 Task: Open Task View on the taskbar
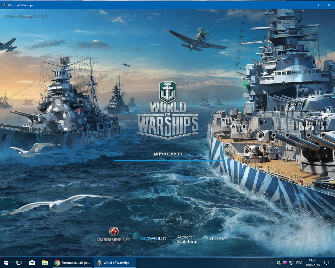point(19,263)
